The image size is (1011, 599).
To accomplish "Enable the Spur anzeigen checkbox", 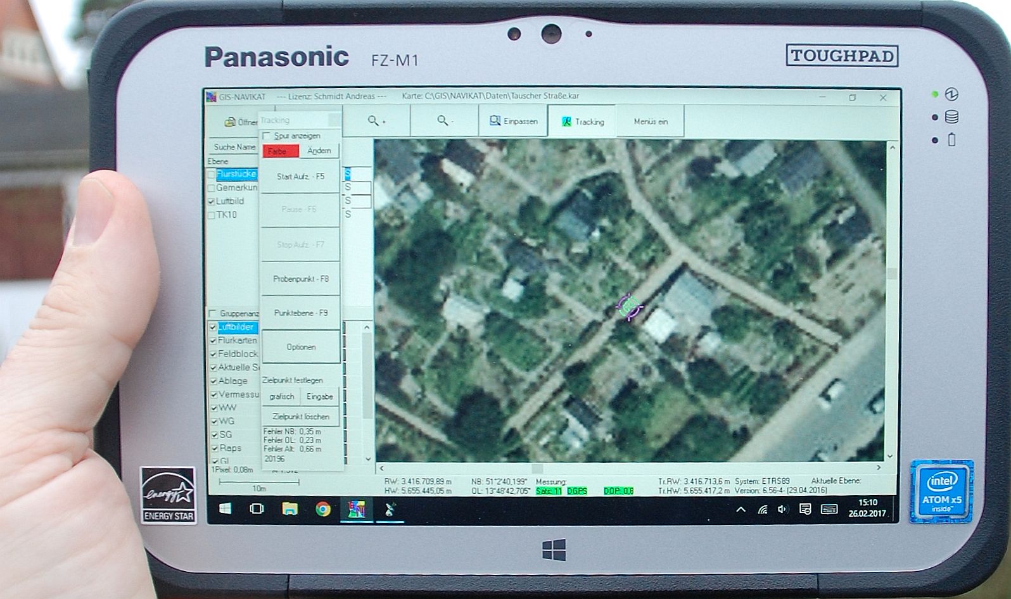I will [x=267, y=136].
